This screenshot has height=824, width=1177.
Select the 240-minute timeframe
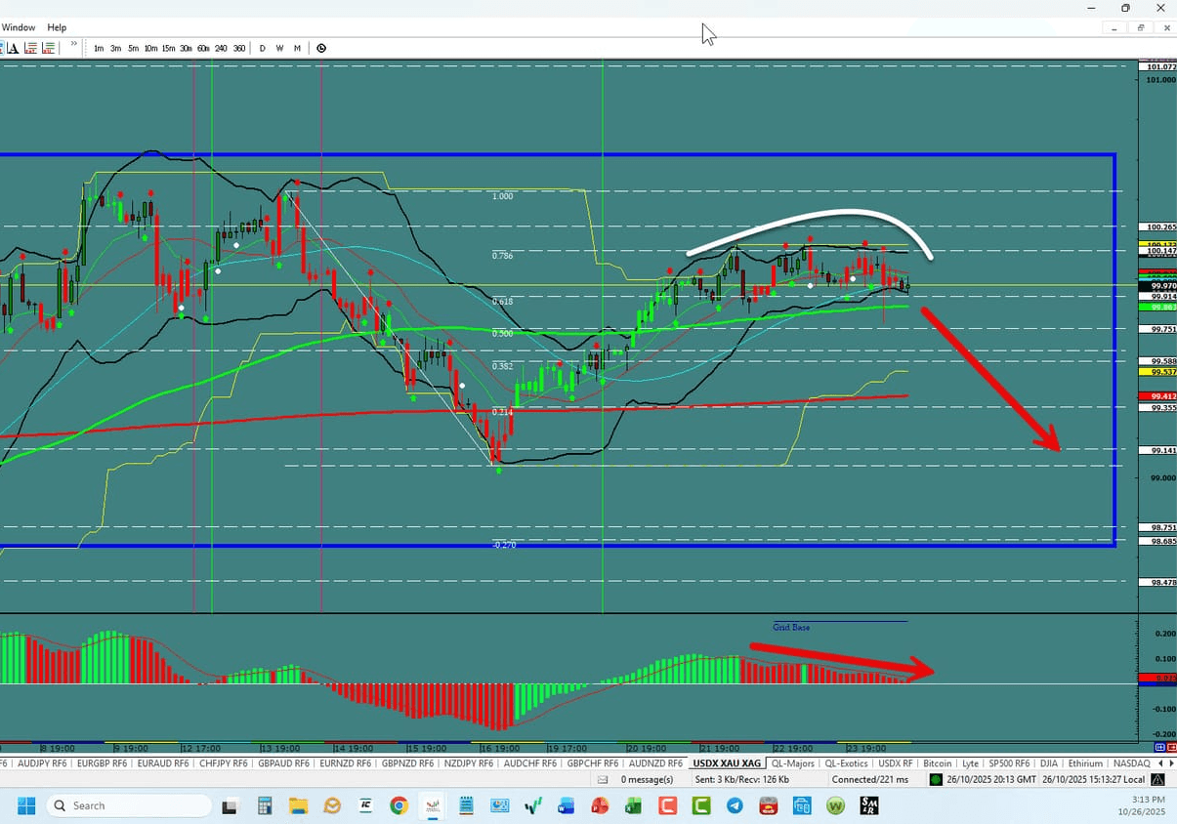click(221, 48)
